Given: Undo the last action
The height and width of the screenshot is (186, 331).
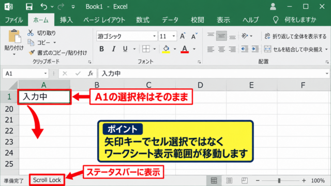Looking at the screenshot, I should pyautogui.click(x=43, y=7).
